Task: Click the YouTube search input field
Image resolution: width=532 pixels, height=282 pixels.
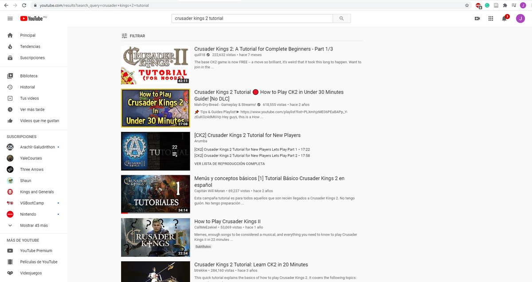Action: [252, 19]
